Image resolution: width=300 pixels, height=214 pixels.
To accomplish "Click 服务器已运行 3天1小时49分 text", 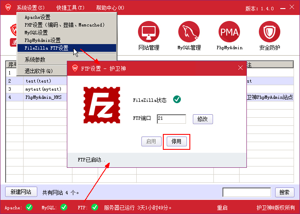I will [138, 208].
